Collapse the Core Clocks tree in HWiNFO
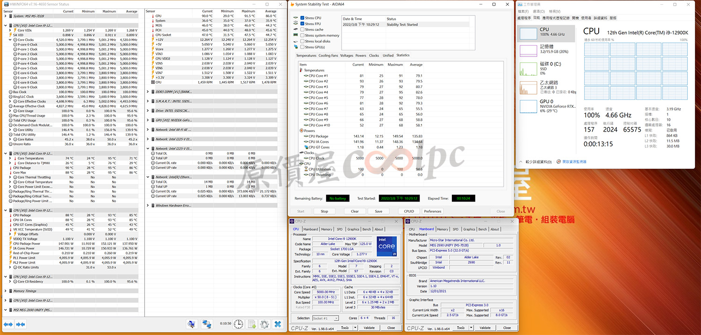701x335 pixels. point(11,40)
